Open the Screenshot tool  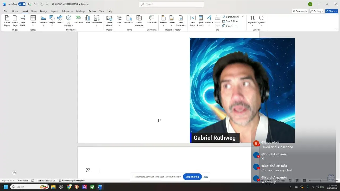[x=97, y=21]
